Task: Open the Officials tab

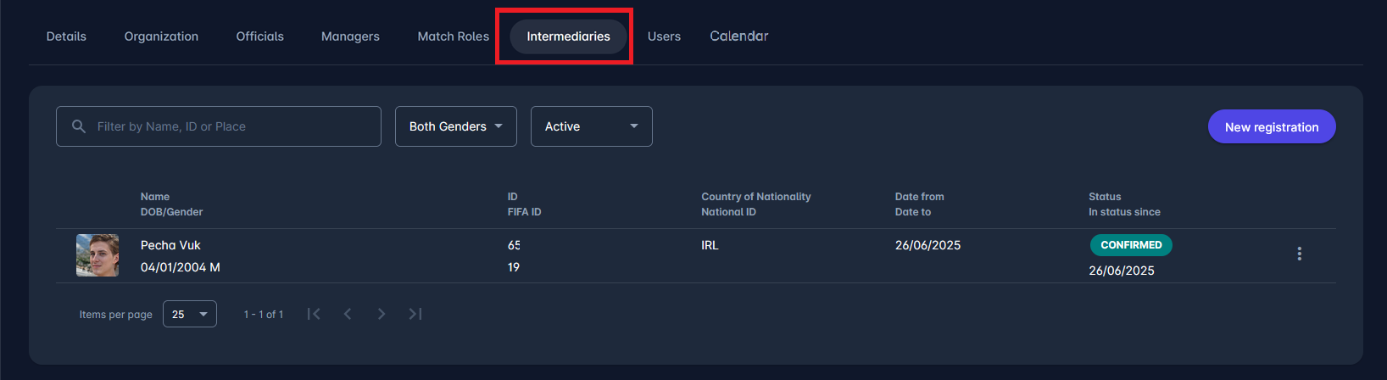Action: coord(259,36)
